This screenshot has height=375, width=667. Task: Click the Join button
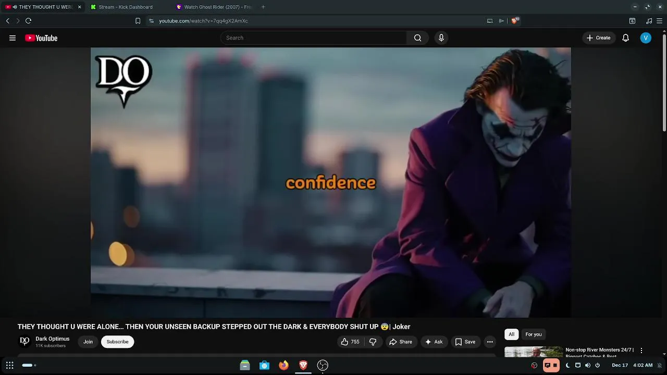tap(88, 342)
